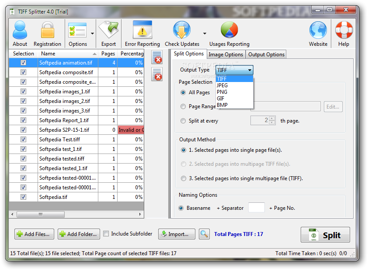The image size is (368, 270).
Task: Click the Add Files button
Action: 34,234
